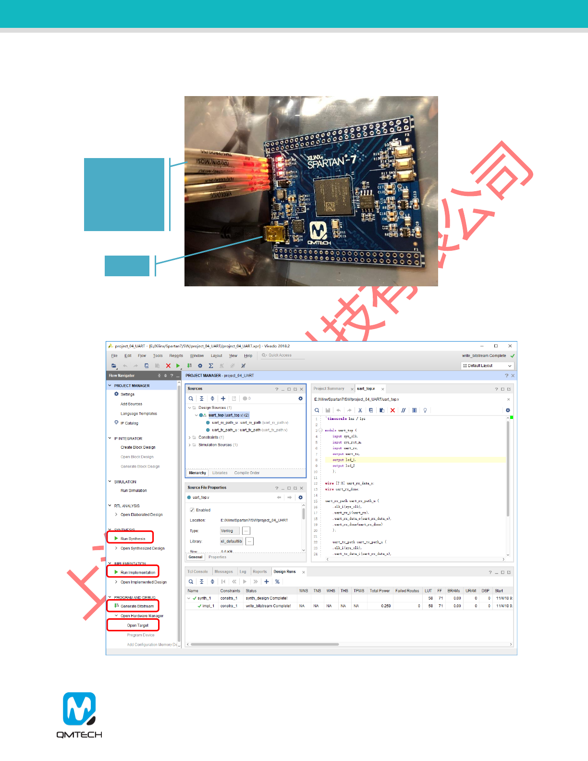Viewport: 588px width, 761px height.
Task: Click the Sigma reports toolbar icon
Action: click(211, 366)
